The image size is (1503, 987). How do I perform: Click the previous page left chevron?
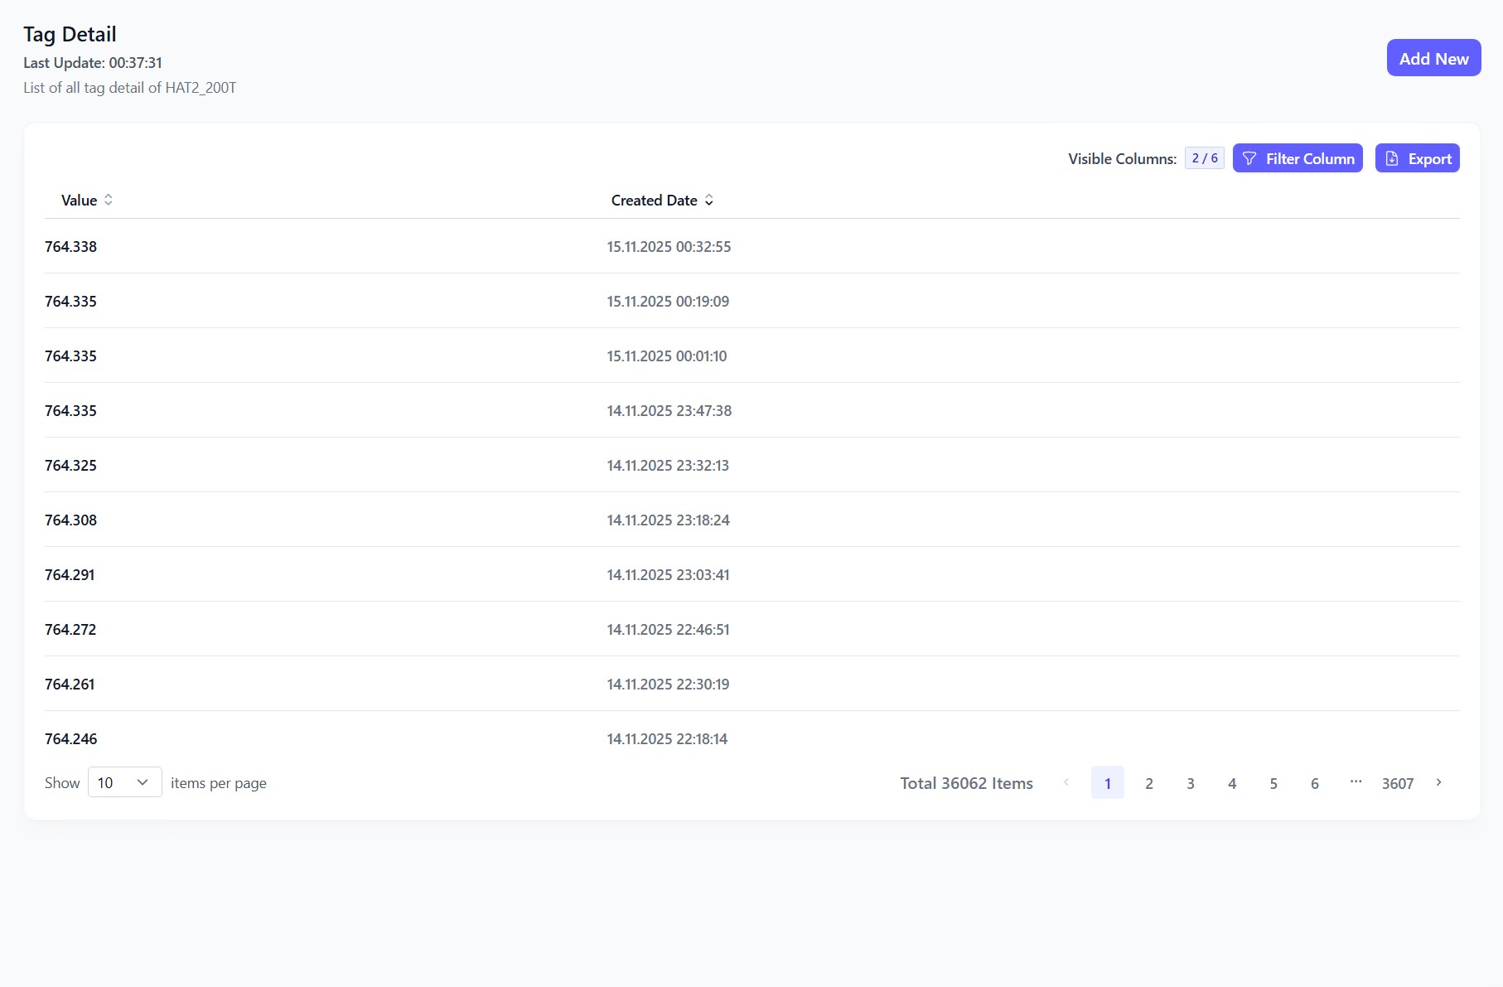tap(1066, 782)
